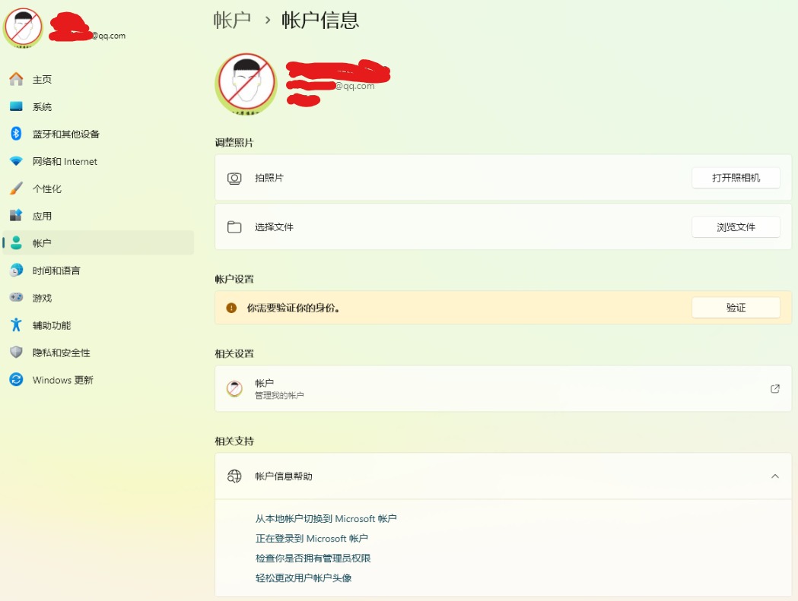The width and height of the screenshot is (798, 601).
Task: Click the apps icon beside 应用
Action: pyautogui.click(x=16, y=216)
